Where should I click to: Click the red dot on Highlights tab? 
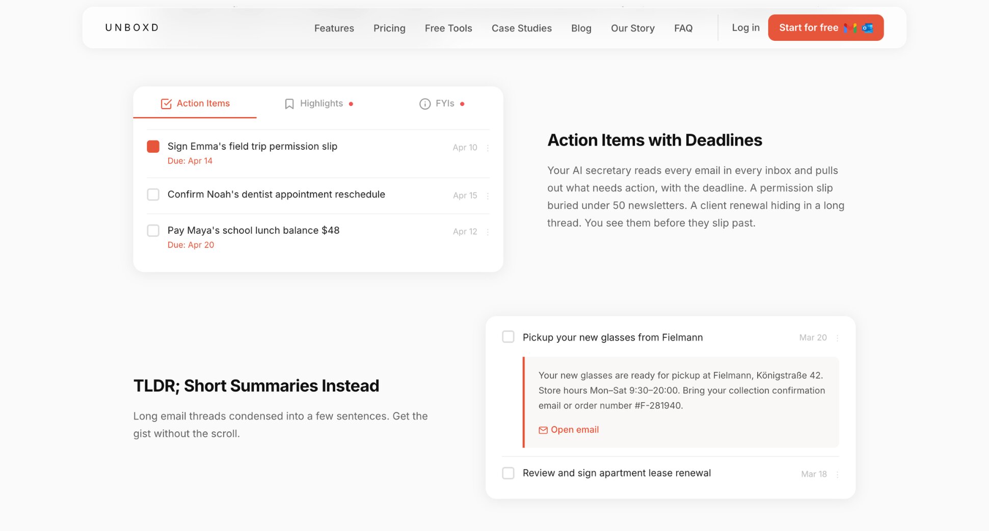click(x=351, y=104)
